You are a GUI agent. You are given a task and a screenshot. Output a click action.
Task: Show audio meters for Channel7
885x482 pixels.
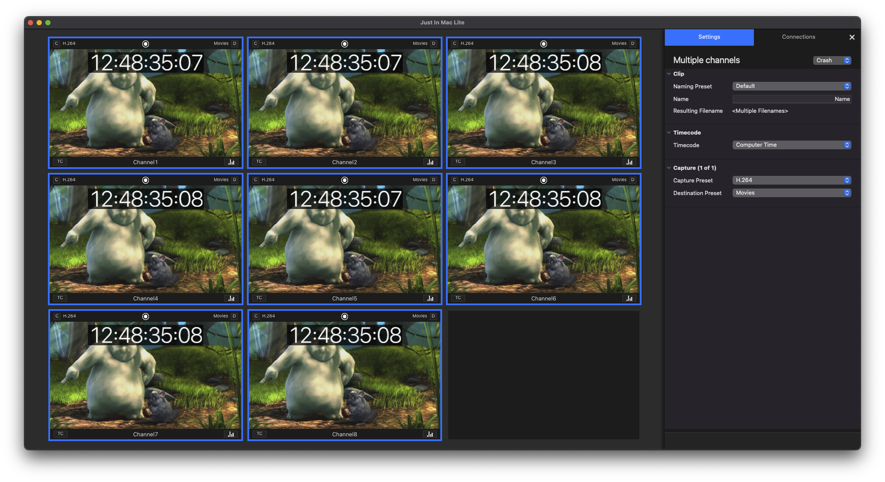231,434
